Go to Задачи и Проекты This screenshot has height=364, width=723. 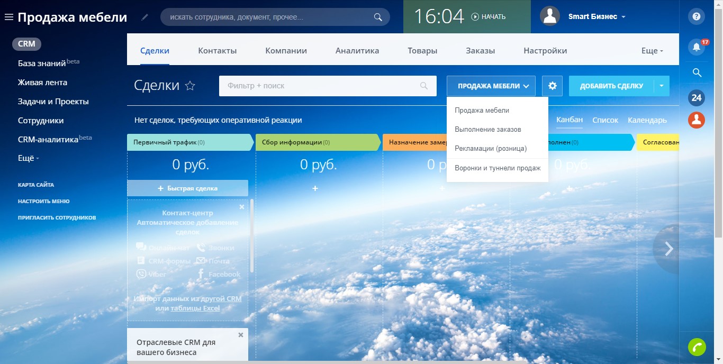click(x=53, y=102)
